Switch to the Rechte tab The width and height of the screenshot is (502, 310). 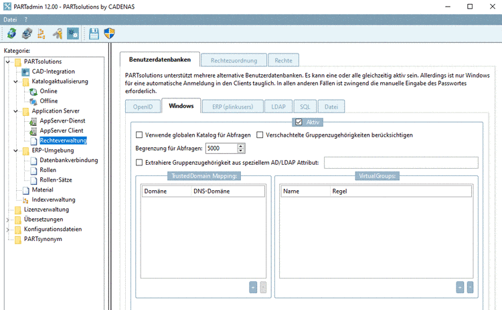[x=283, y=60]
